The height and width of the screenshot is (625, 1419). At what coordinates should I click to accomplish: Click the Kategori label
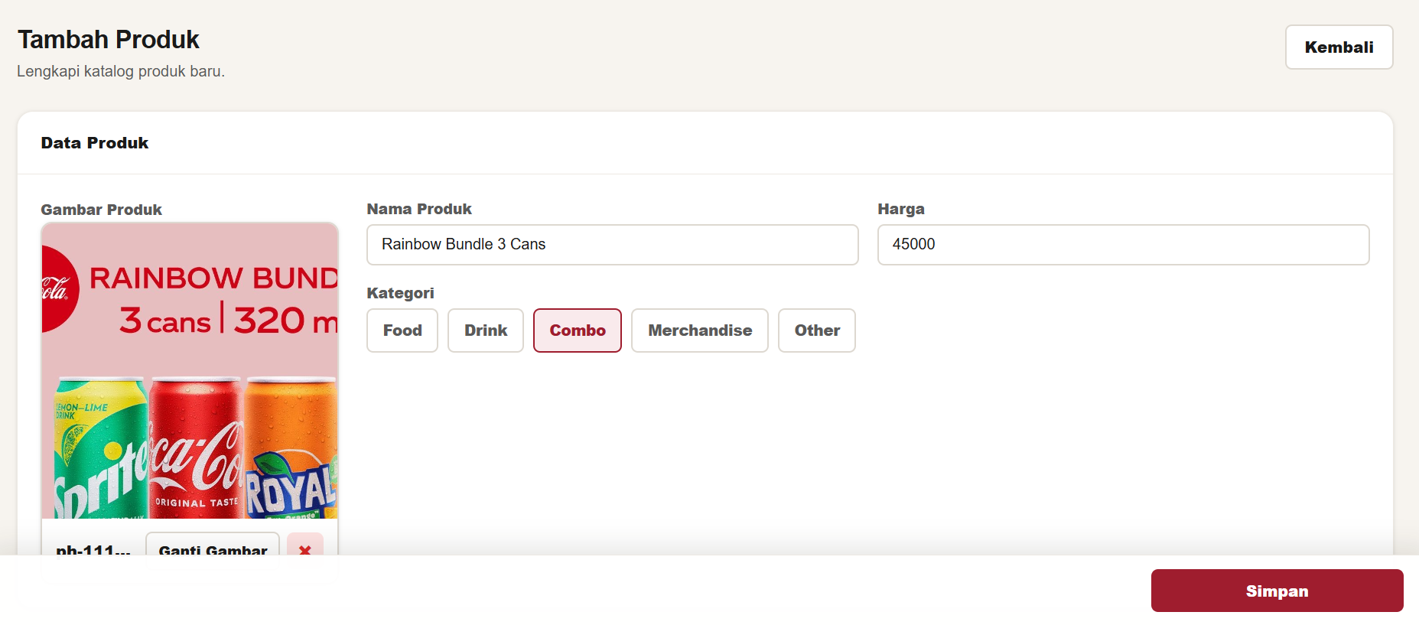click(400, 293)
